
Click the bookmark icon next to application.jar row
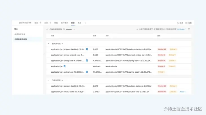64,66
